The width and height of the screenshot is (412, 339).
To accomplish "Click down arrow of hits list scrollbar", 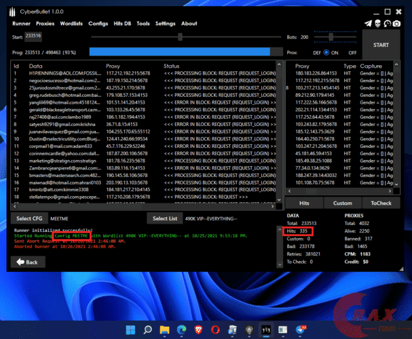I will (396, 184).
